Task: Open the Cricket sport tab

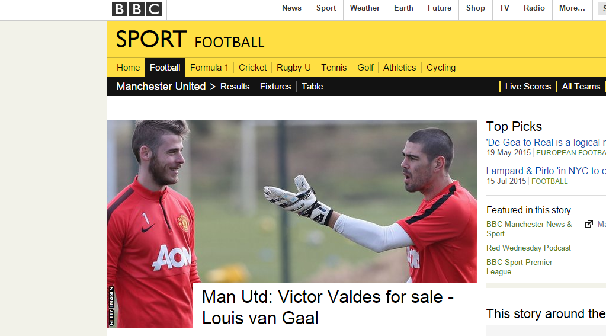Action: click(x=252, y=68)
